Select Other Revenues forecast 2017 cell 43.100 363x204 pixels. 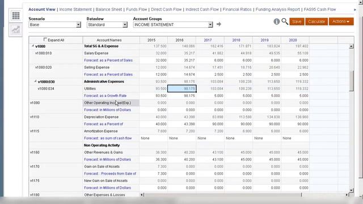click(x=210, y=160)
